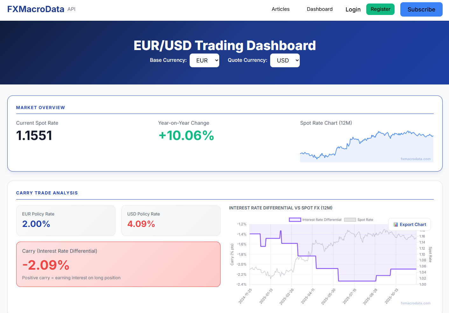449x313 pixels.
Task: Click the bar chart icon on Export Chart
Action: (x=396, y=224)
